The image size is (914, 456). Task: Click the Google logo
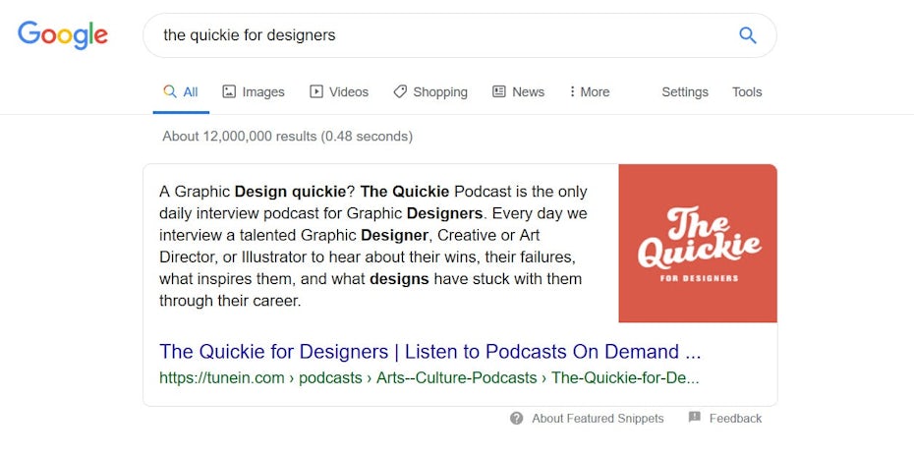[x=63, y=35]
